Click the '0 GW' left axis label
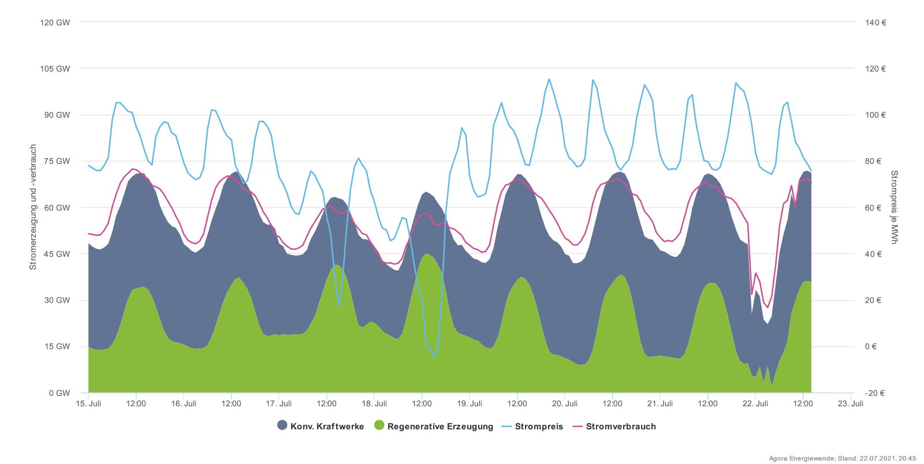The height and width of the screenshot is (464, 924). (x=59, y=393)
